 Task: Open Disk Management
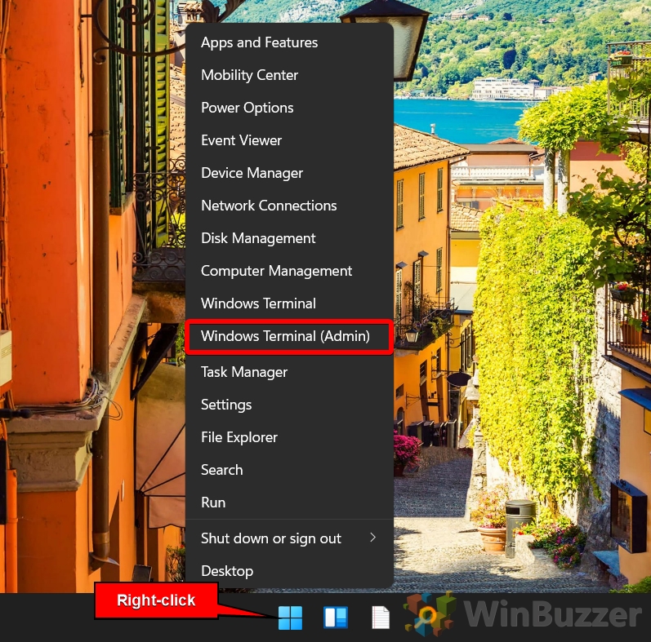[x=289, y=238]
